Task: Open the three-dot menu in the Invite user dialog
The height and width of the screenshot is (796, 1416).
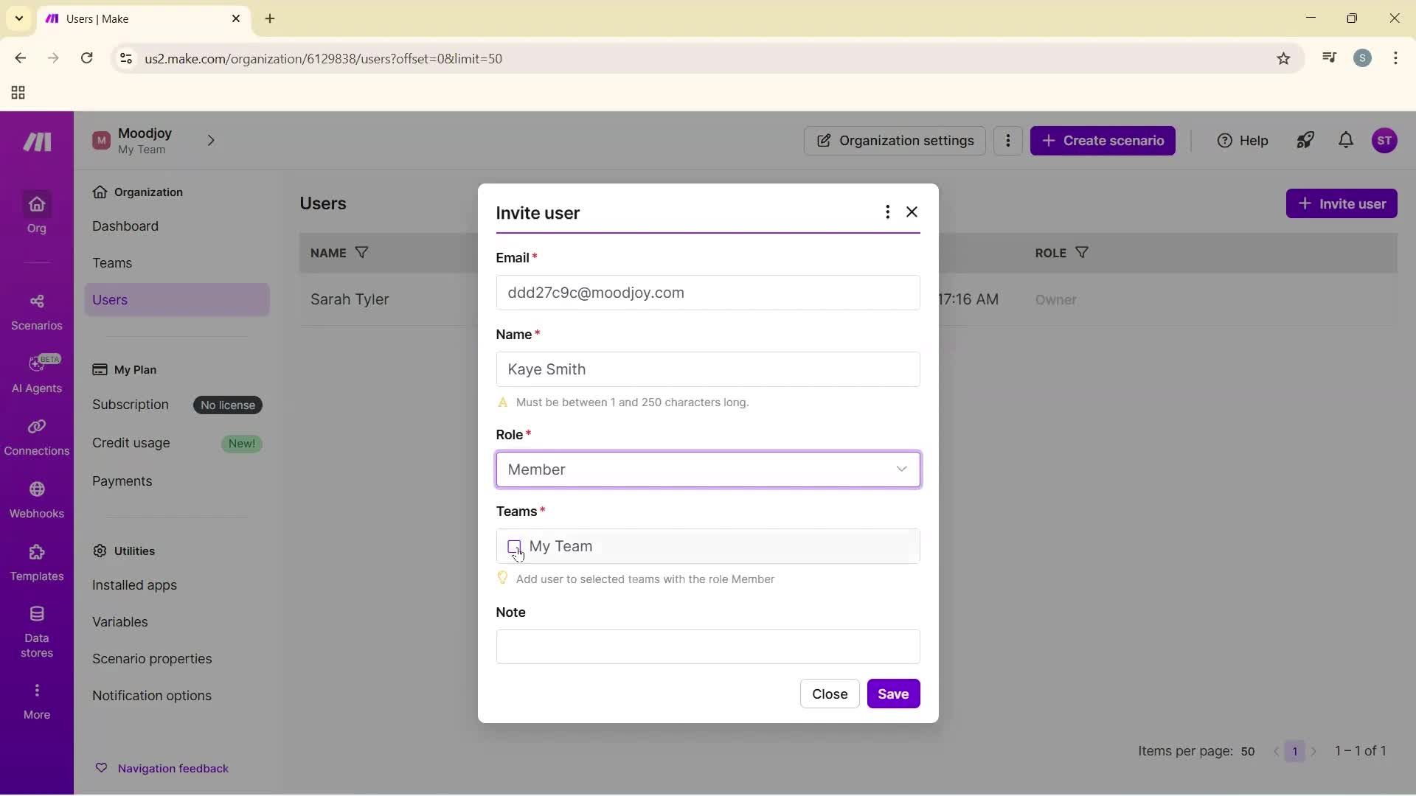Action: point(887,212)
